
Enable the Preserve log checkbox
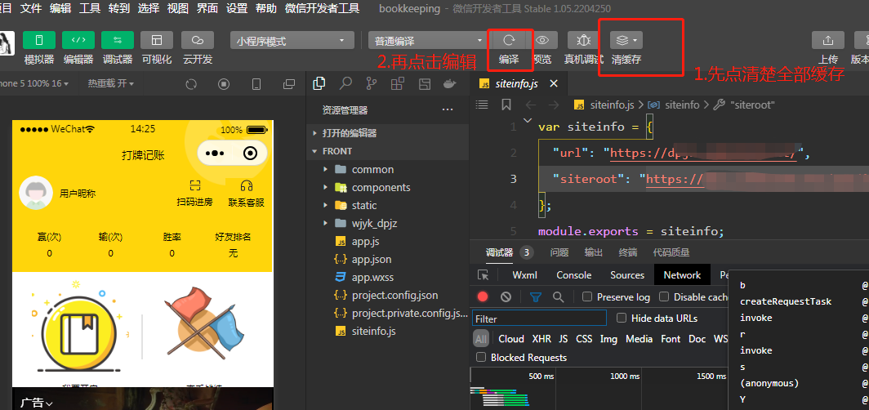pyautogui.click(x=587, y=297)
